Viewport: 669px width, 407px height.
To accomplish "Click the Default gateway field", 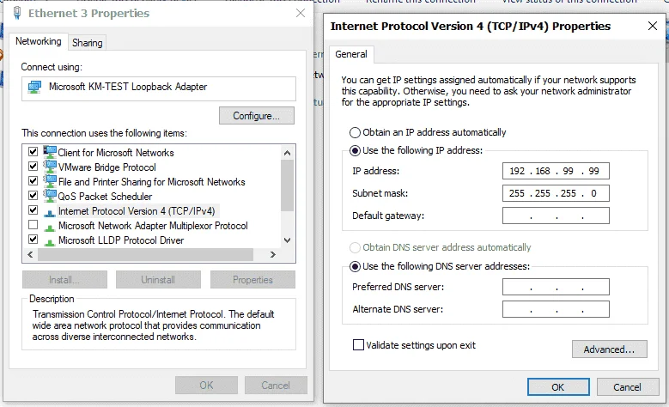I will click(x=556, y=216).
